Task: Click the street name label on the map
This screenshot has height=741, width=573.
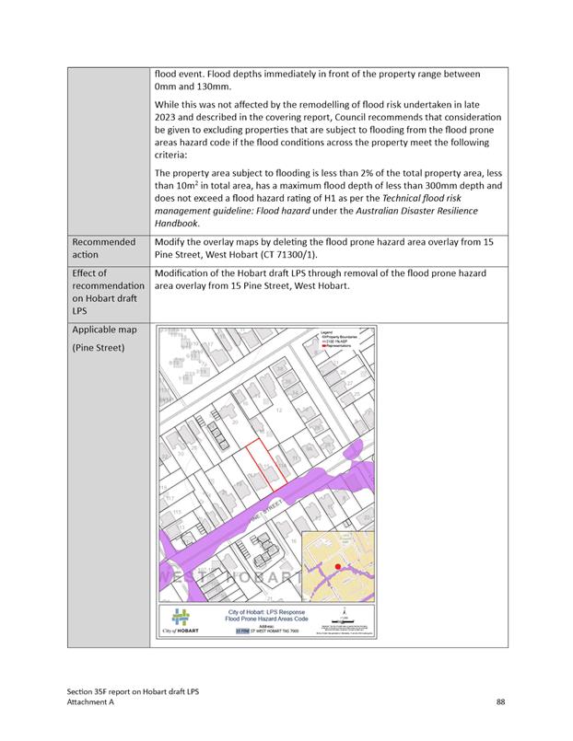Action: pyautogui.click(x=266, y=511)
